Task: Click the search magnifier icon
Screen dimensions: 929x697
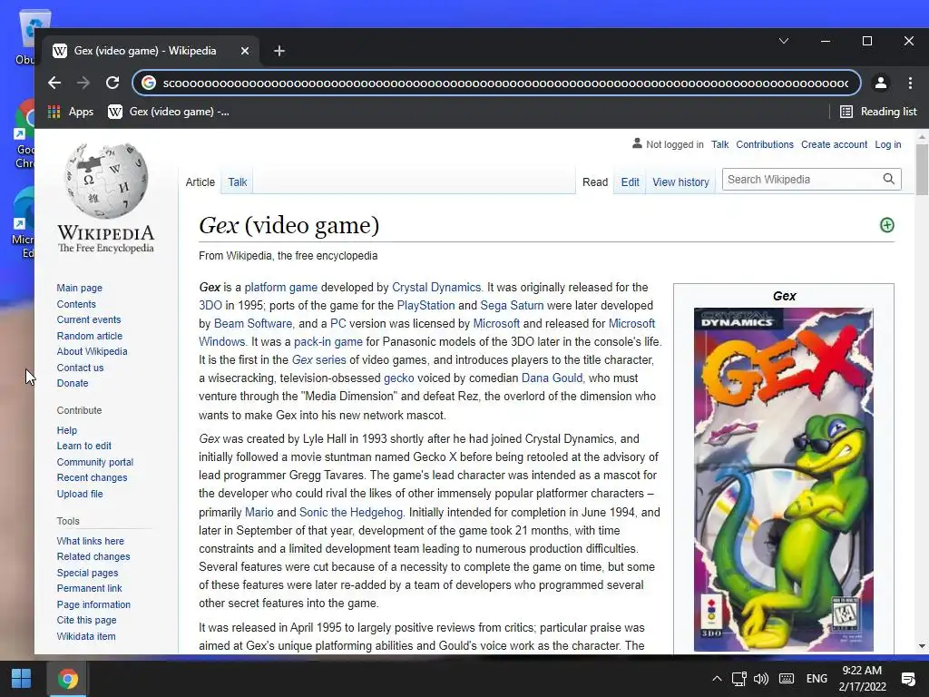Action: click(x=889, y=179)
